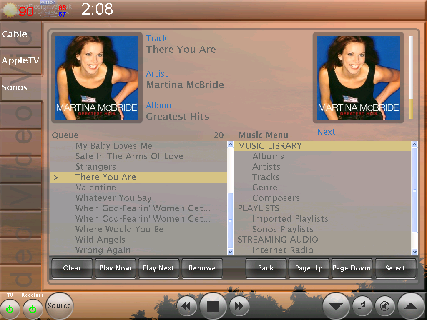The height and width of the screenshot is (320, 427).
Task: Raise volume with the up arrow button
Action: (x=411, y=306)
